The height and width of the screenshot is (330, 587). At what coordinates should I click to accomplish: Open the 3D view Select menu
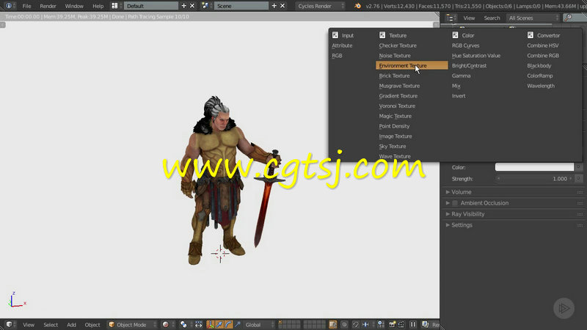tap(51, 325)
